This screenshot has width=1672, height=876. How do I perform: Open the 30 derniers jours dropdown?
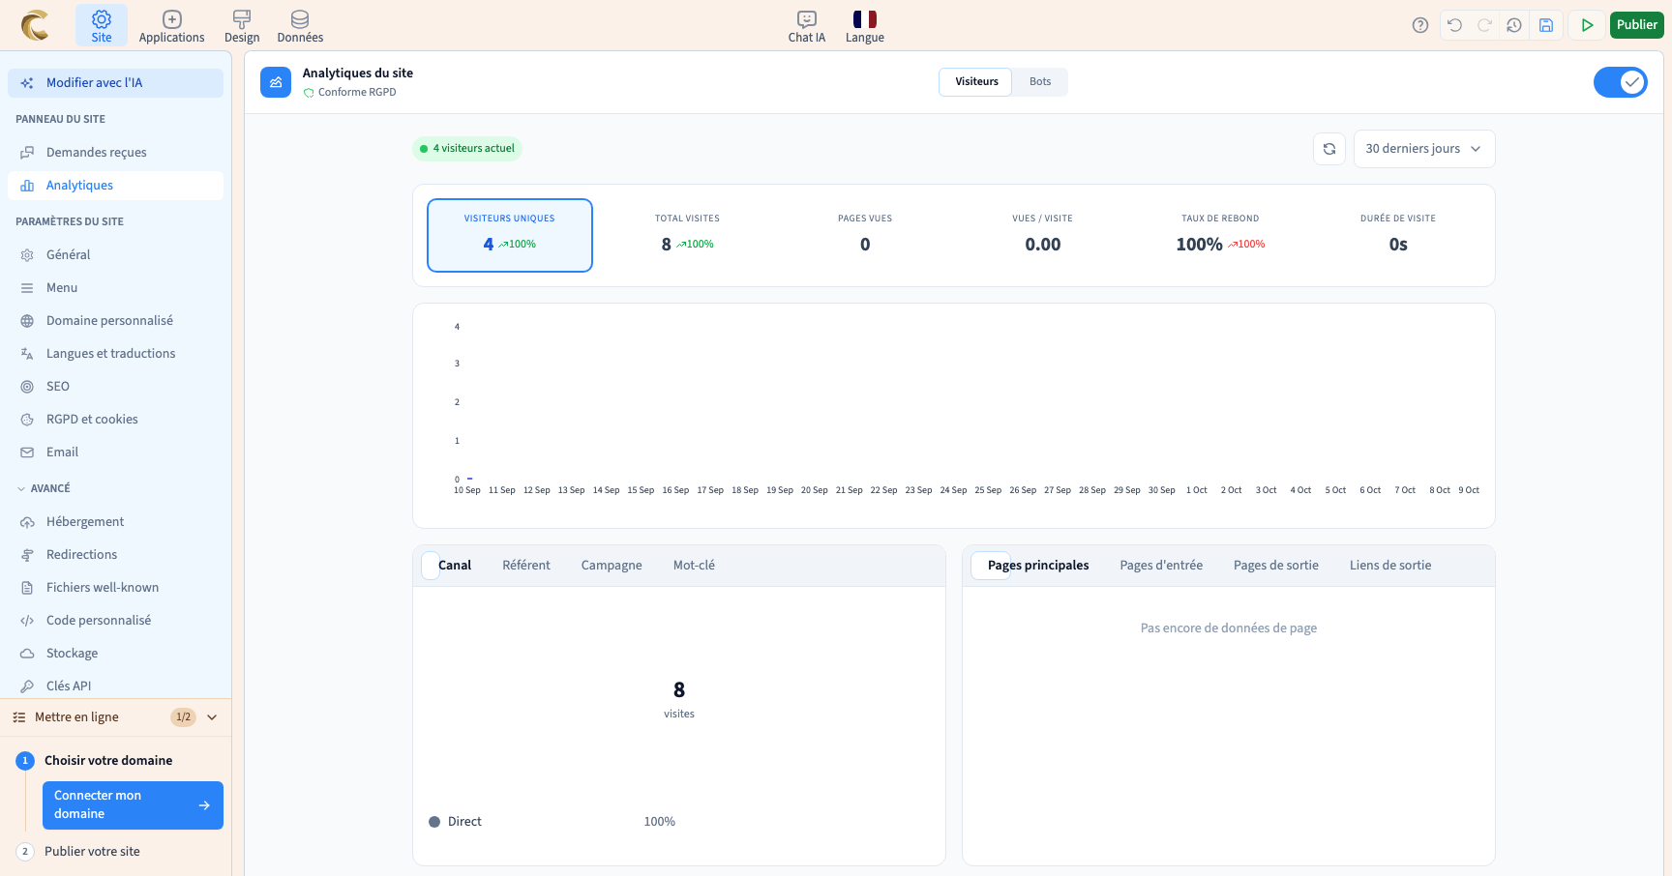(1424, 149)
